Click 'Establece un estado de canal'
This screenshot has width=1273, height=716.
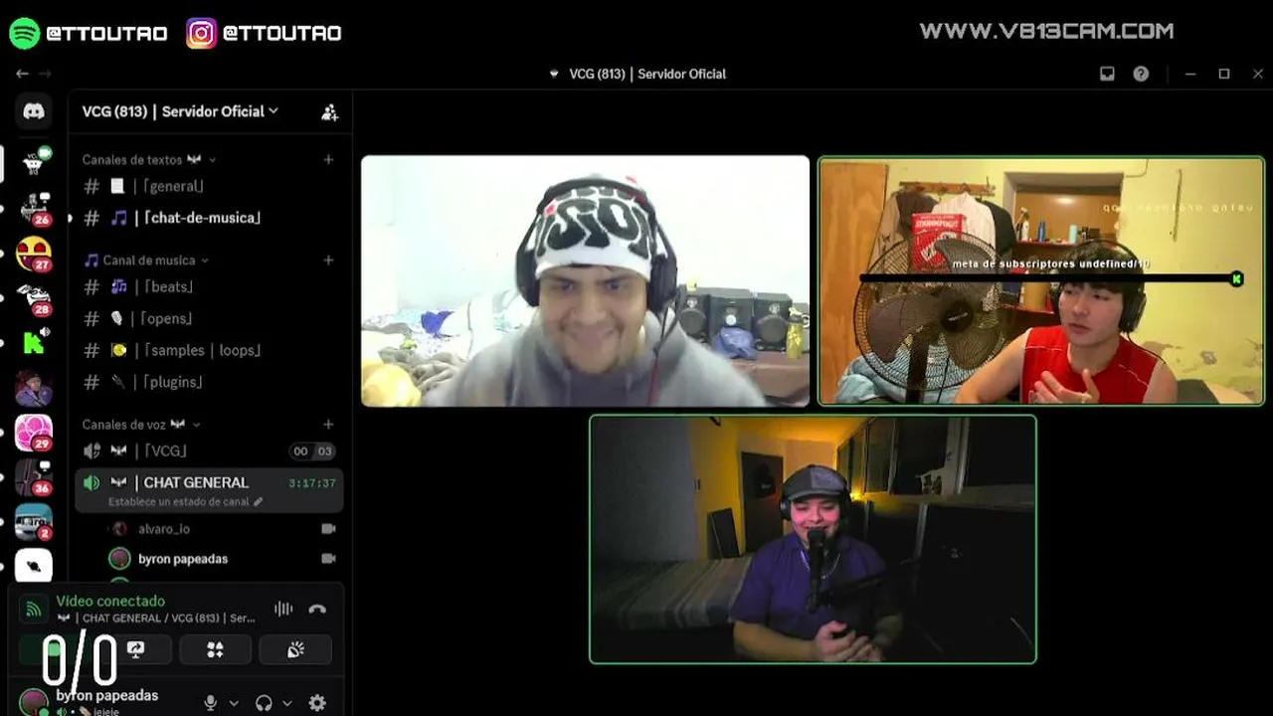(x=179, y=502)
